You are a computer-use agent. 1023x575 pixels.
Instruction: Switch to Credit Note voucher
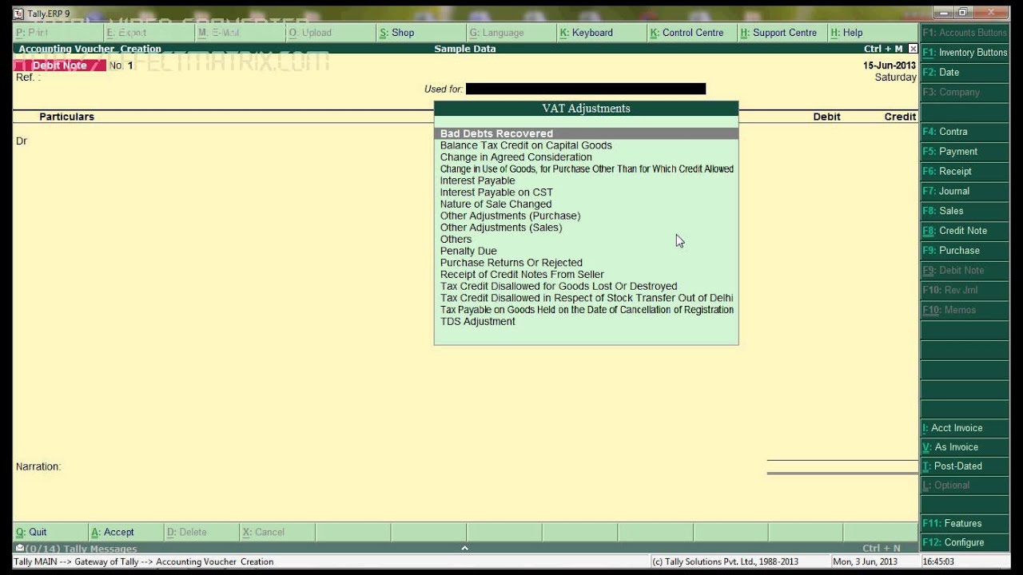[965, 231]
